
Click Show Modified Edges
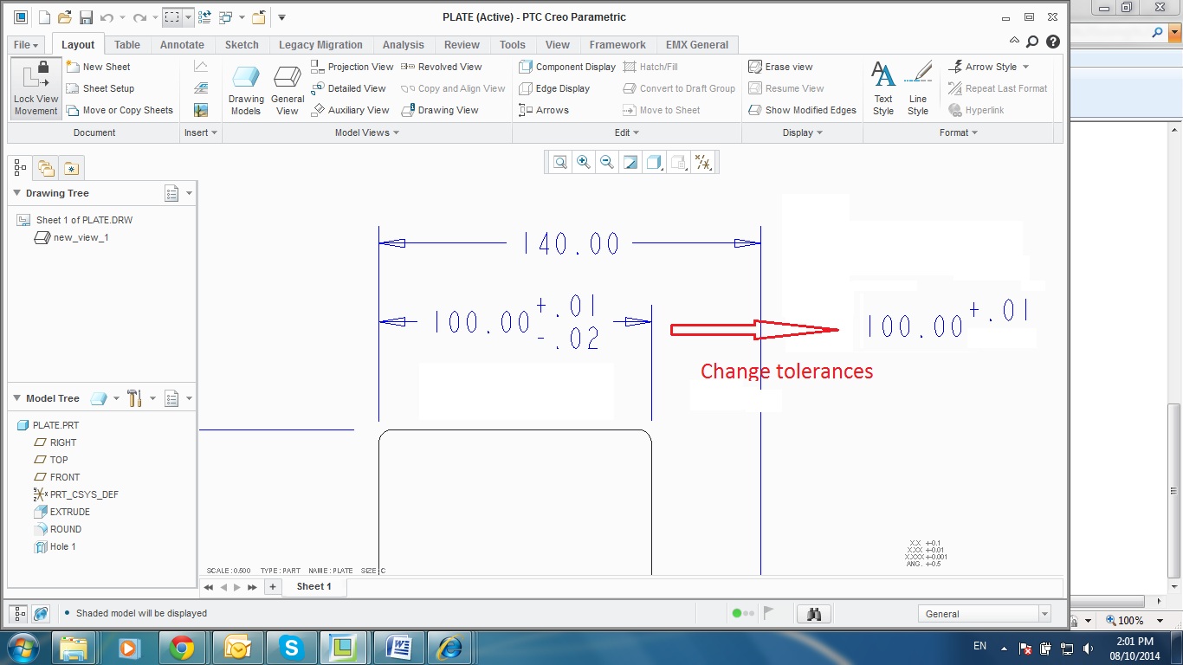pos(802,110)
